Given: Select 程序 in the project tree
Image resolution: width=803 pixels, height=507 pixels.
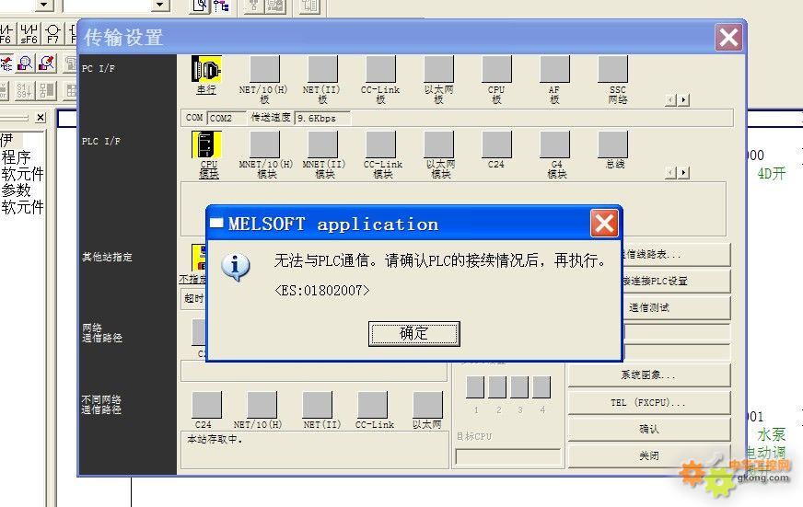Looking at the screenshot, I should click(16, 157).
